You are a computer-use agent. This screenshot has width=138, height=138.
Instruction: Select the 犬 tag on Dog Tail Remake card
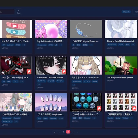point(56,45)
